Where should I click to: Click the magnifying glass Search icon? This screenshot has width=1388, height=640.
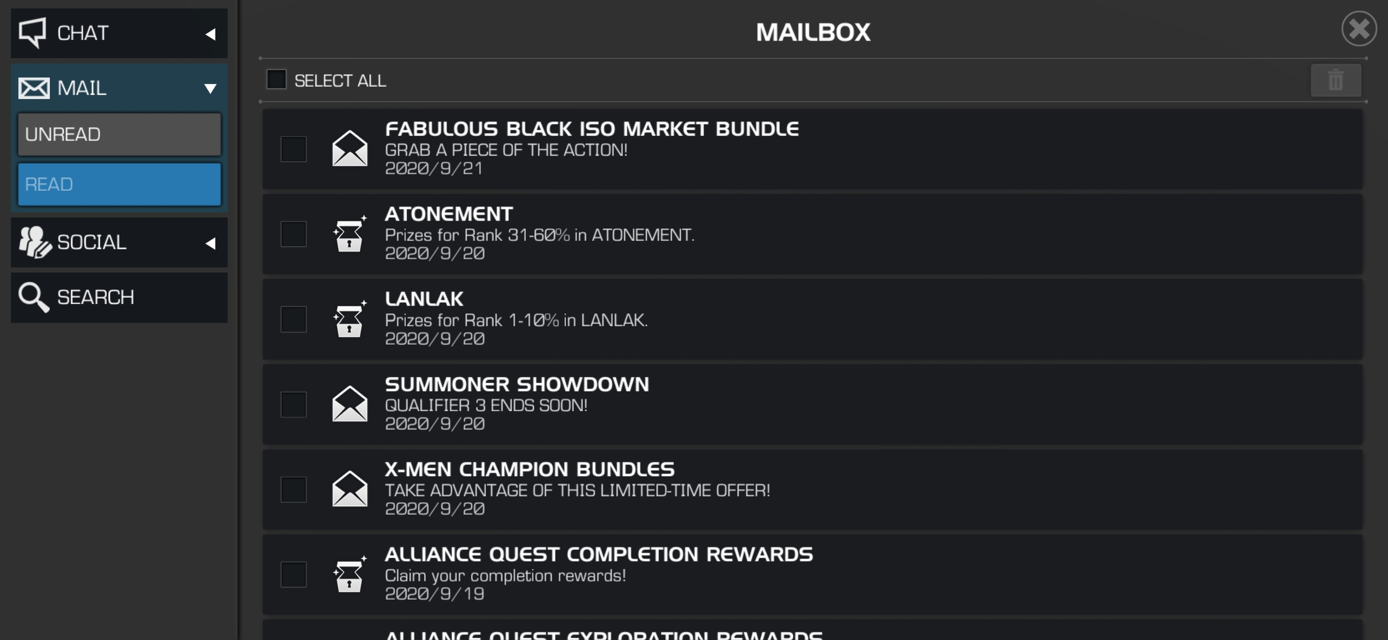pyautogui.click(x=34, y=297)
